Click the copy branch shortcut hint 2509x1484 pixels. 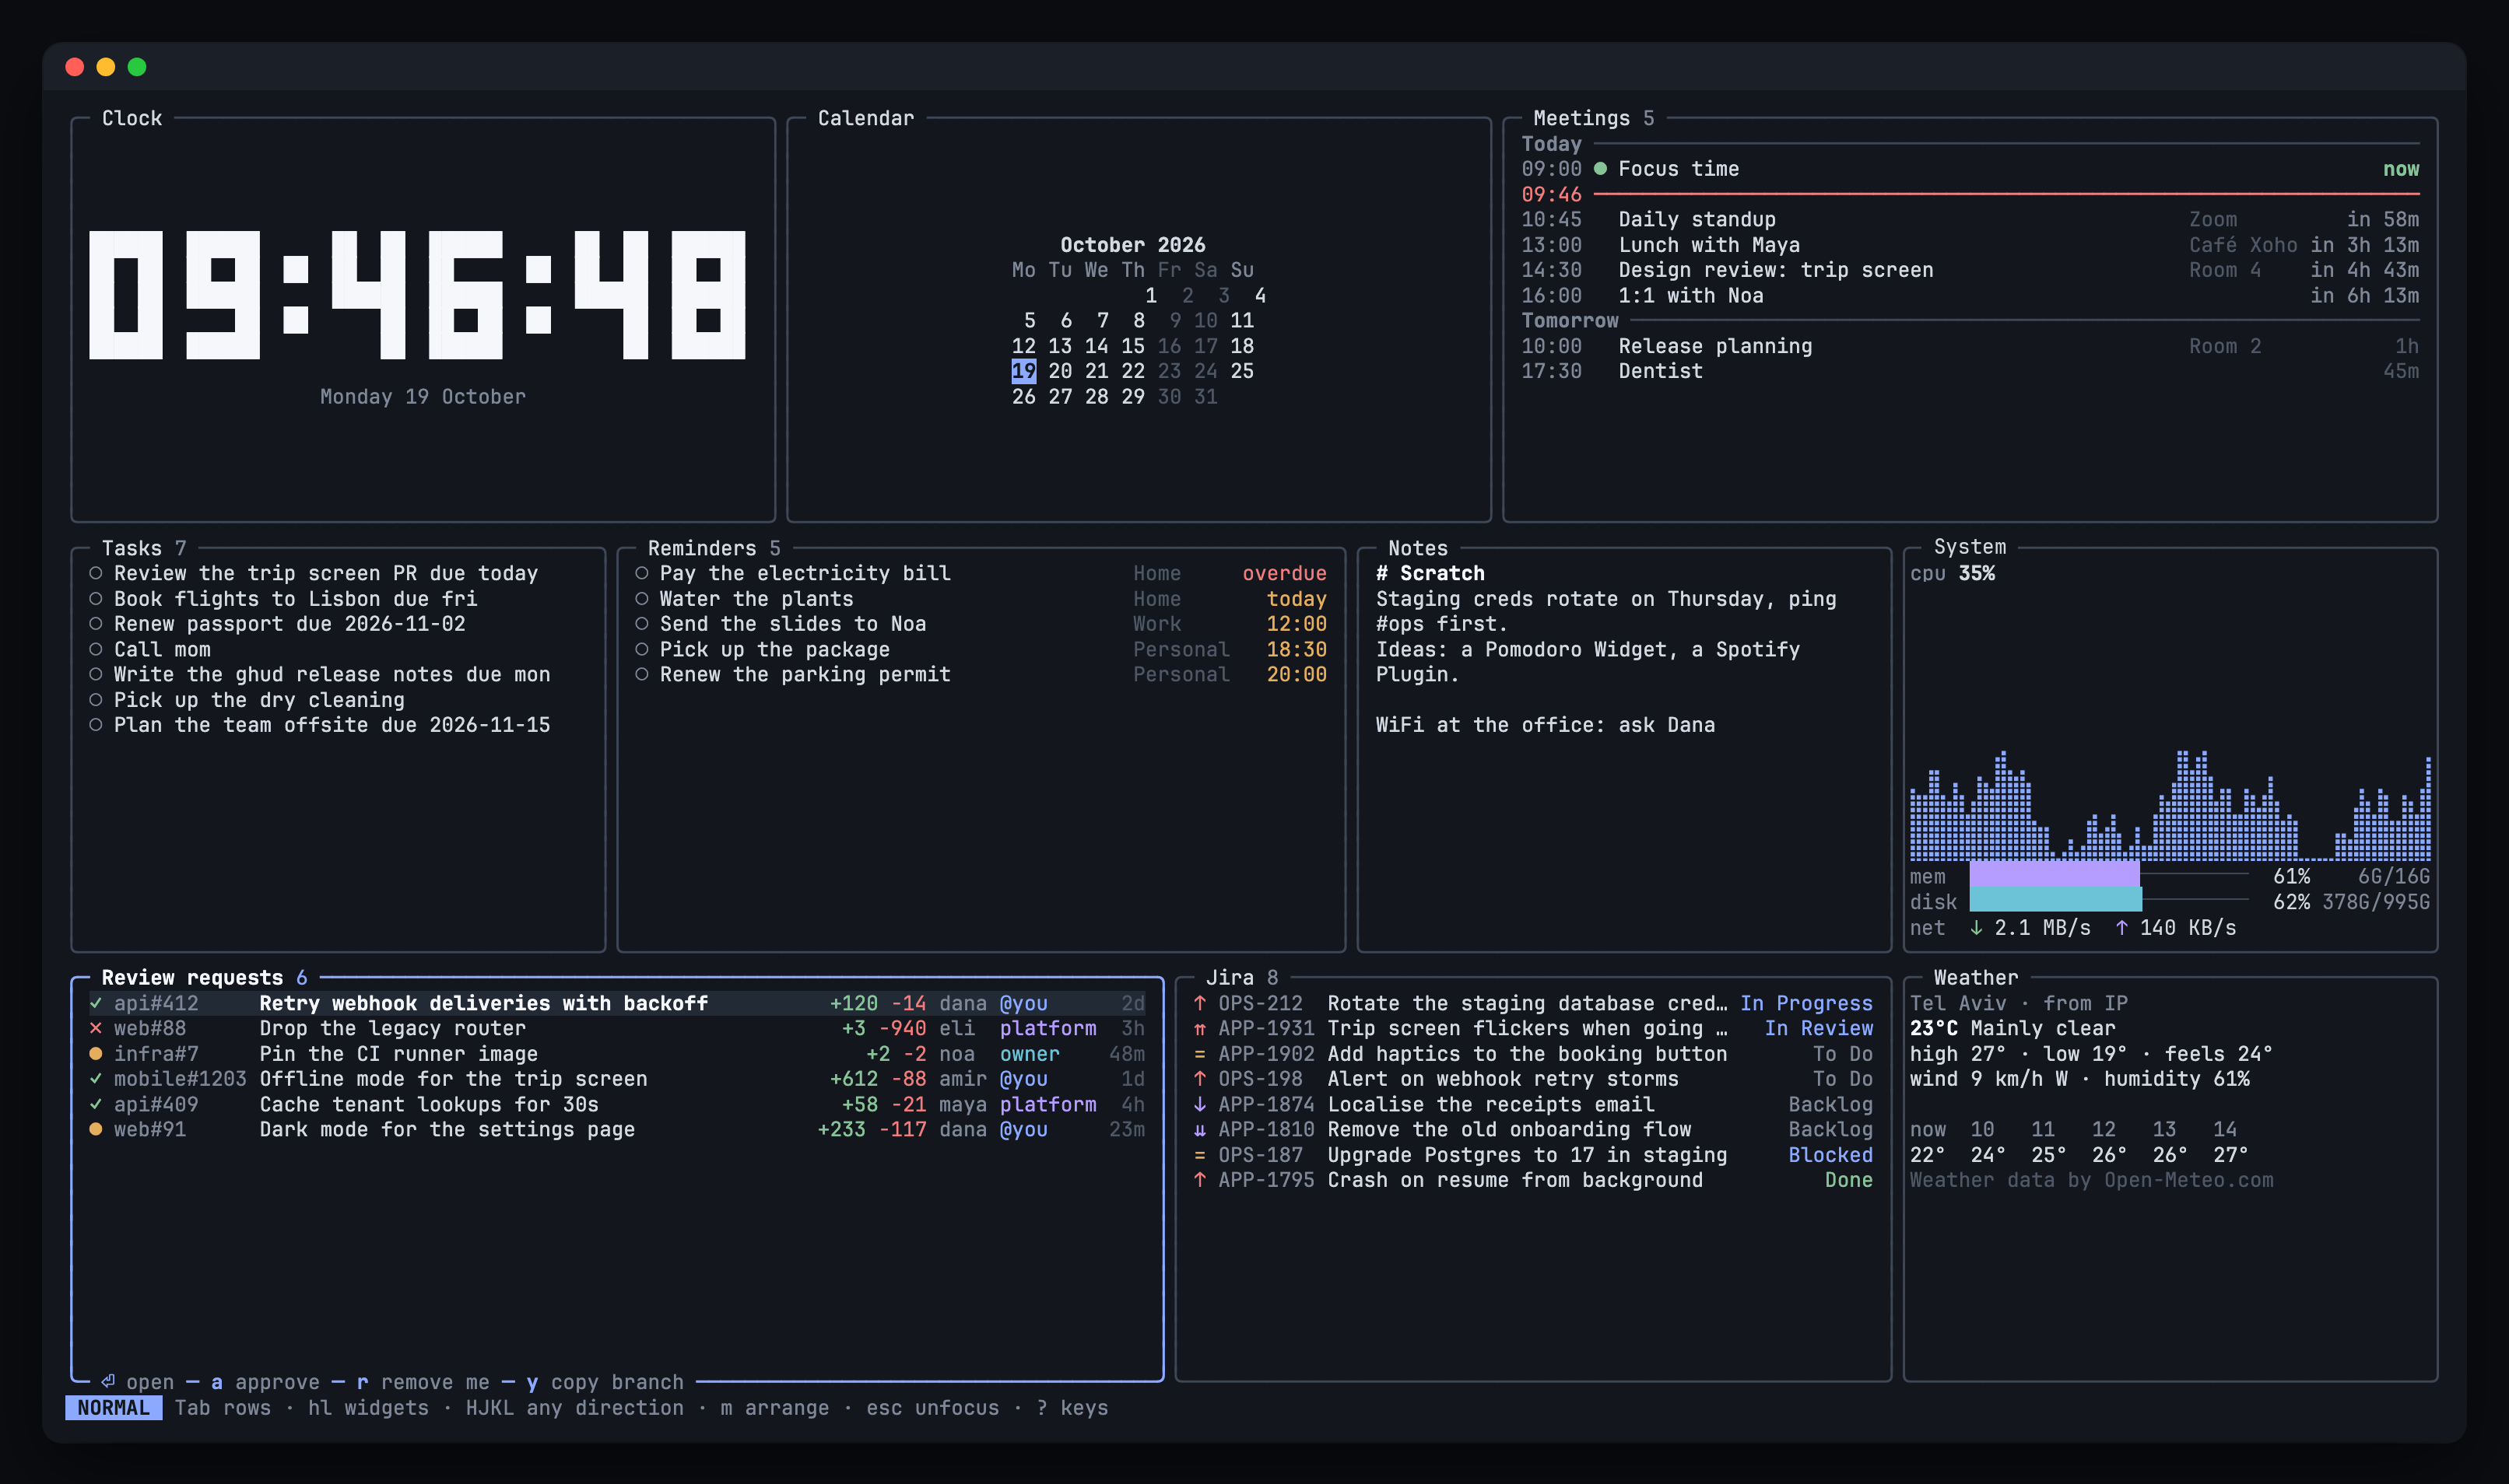click(605, 1382)
